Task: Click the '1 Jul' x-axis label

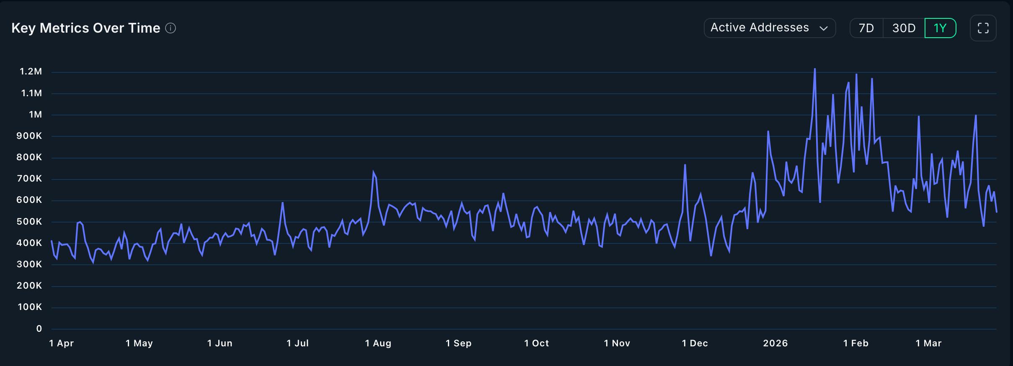Action: (297, 343)
